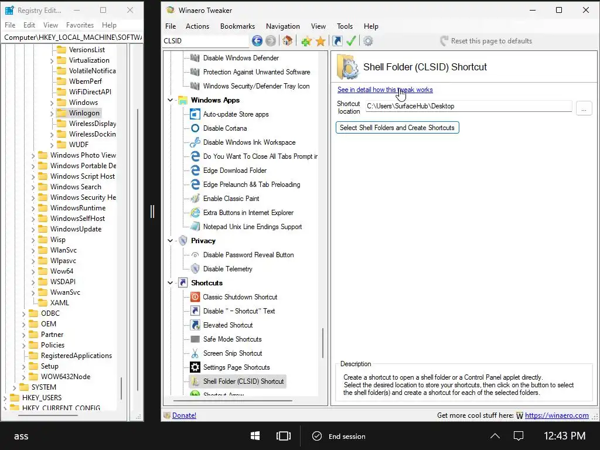Open the Navigation menu

pyautogui.click(x=283, y=26)
